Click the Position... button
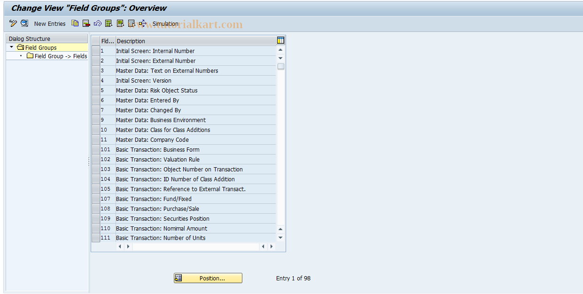 point(208,278)
